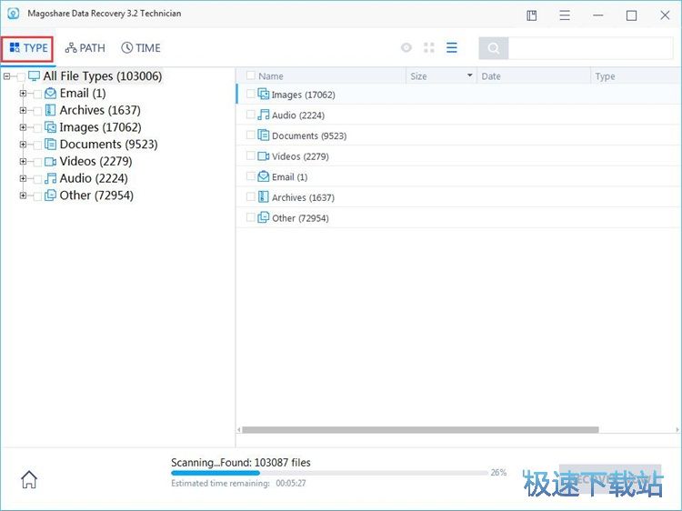
Task: Open the hamburger menu in title bar
Action: click(565, 15)
